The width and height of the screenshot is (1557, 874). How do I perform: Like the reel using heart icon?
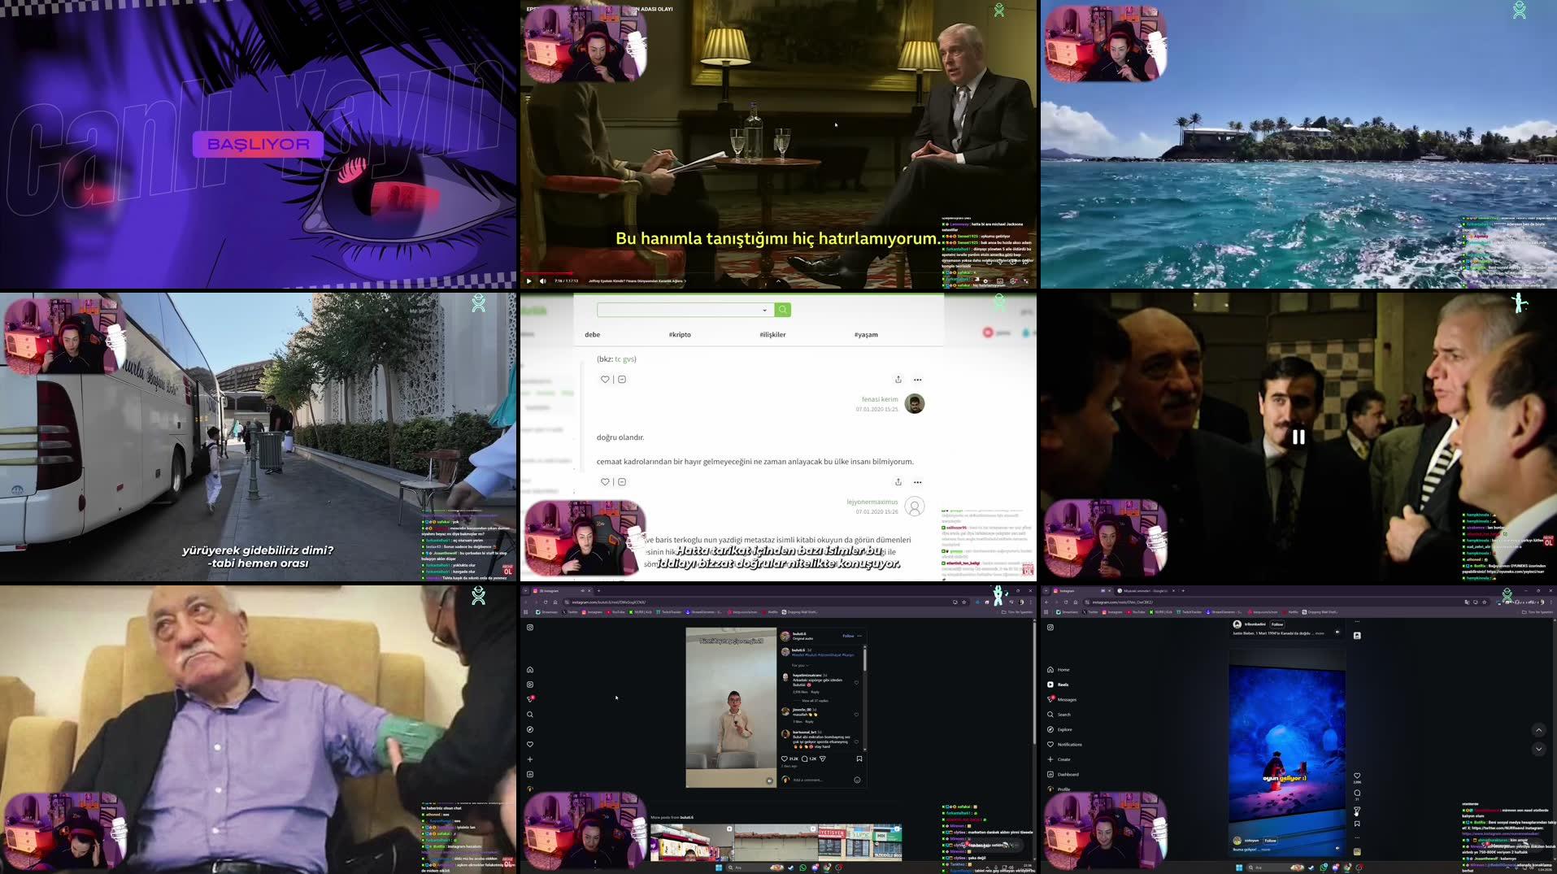pyautogui.click(x=1357, y=776)
